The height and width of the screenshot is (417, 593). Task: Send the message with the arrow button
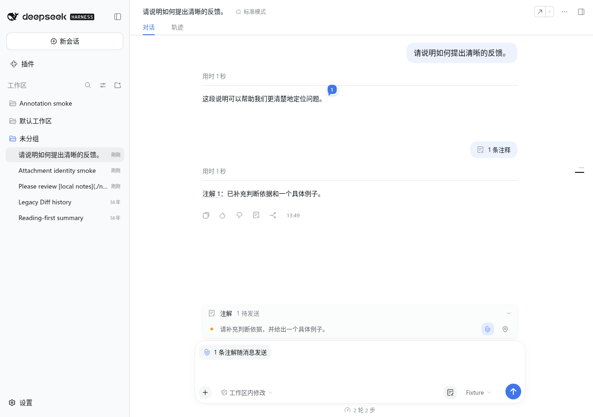point(513,392)
